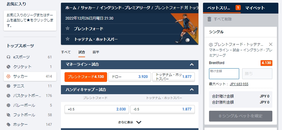This screenshot has height=130, width=282.
Task: Collapse the マネーライン – 試合 section
Action: [192, 64]
